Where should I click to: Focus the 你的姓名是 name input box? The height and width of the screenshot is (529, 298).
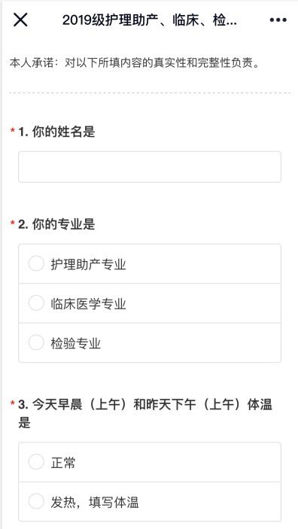[150, 167]
